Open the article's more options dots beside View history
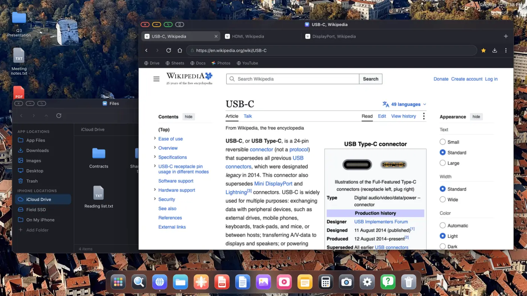Screen dimensions: 527x296 click(424, 116)
